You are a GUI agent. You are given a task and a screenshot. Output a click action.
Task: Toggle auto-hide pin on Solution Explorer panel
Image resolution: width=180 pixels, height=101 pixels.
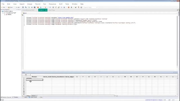point(18,10)
